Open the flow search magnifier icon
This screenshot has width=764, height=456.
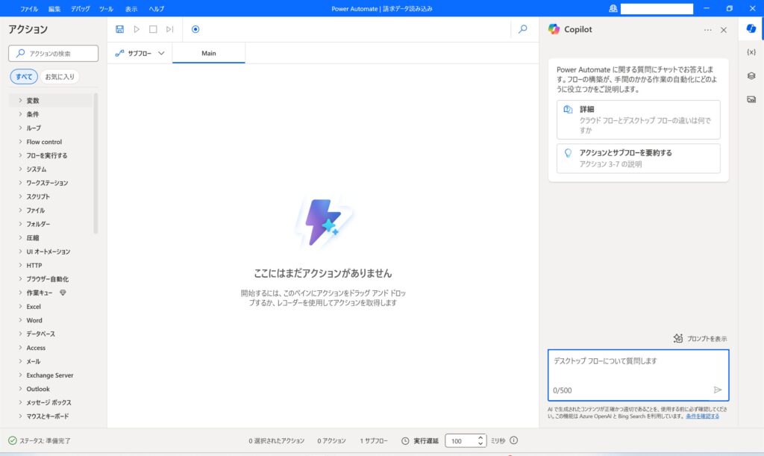click(x=523, y=29)
